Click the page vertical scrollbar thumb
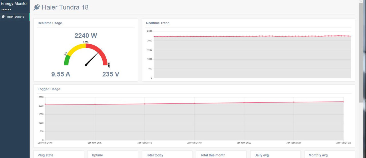 pyautogui.click(x=361, y=53)
